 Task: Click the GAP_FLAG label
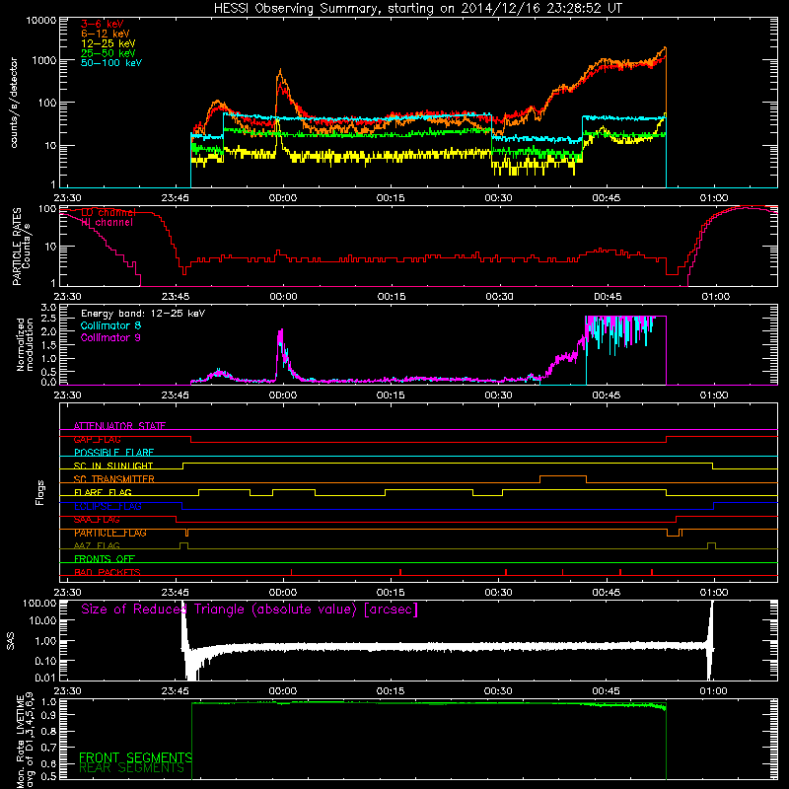[97, 439]
